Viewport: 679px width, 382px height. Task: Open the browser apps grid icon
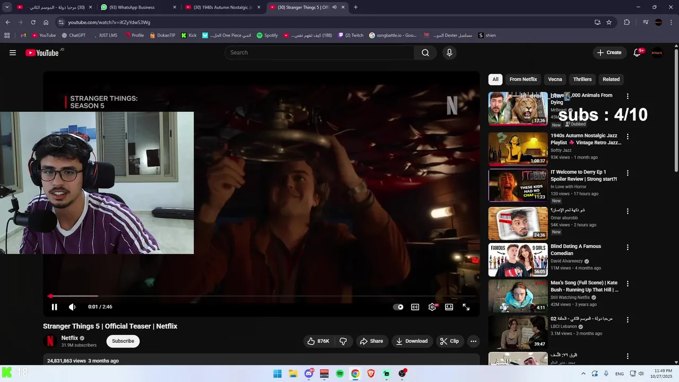coord(7,36)
